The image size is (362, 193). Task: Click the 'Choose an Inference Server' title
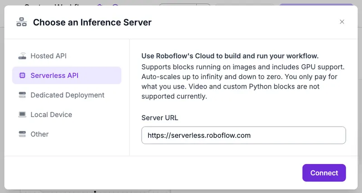(92, 22)
